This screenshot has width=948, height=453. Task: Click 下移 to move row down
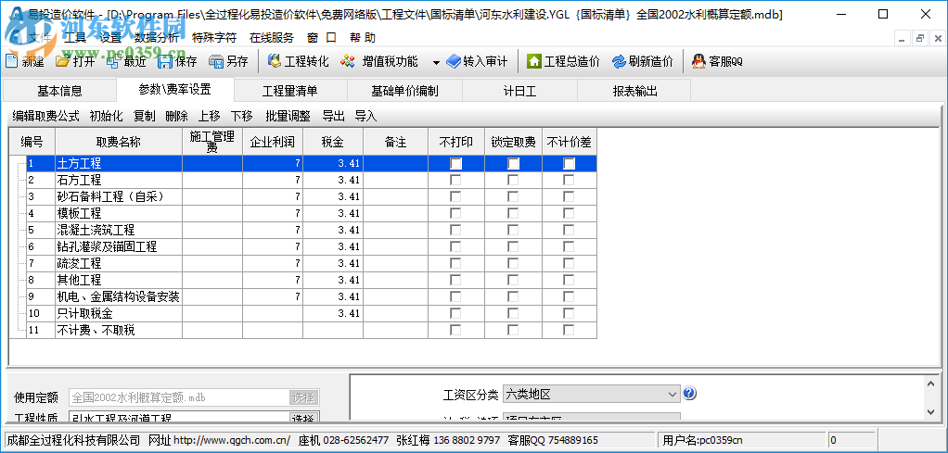pos(242,116)
